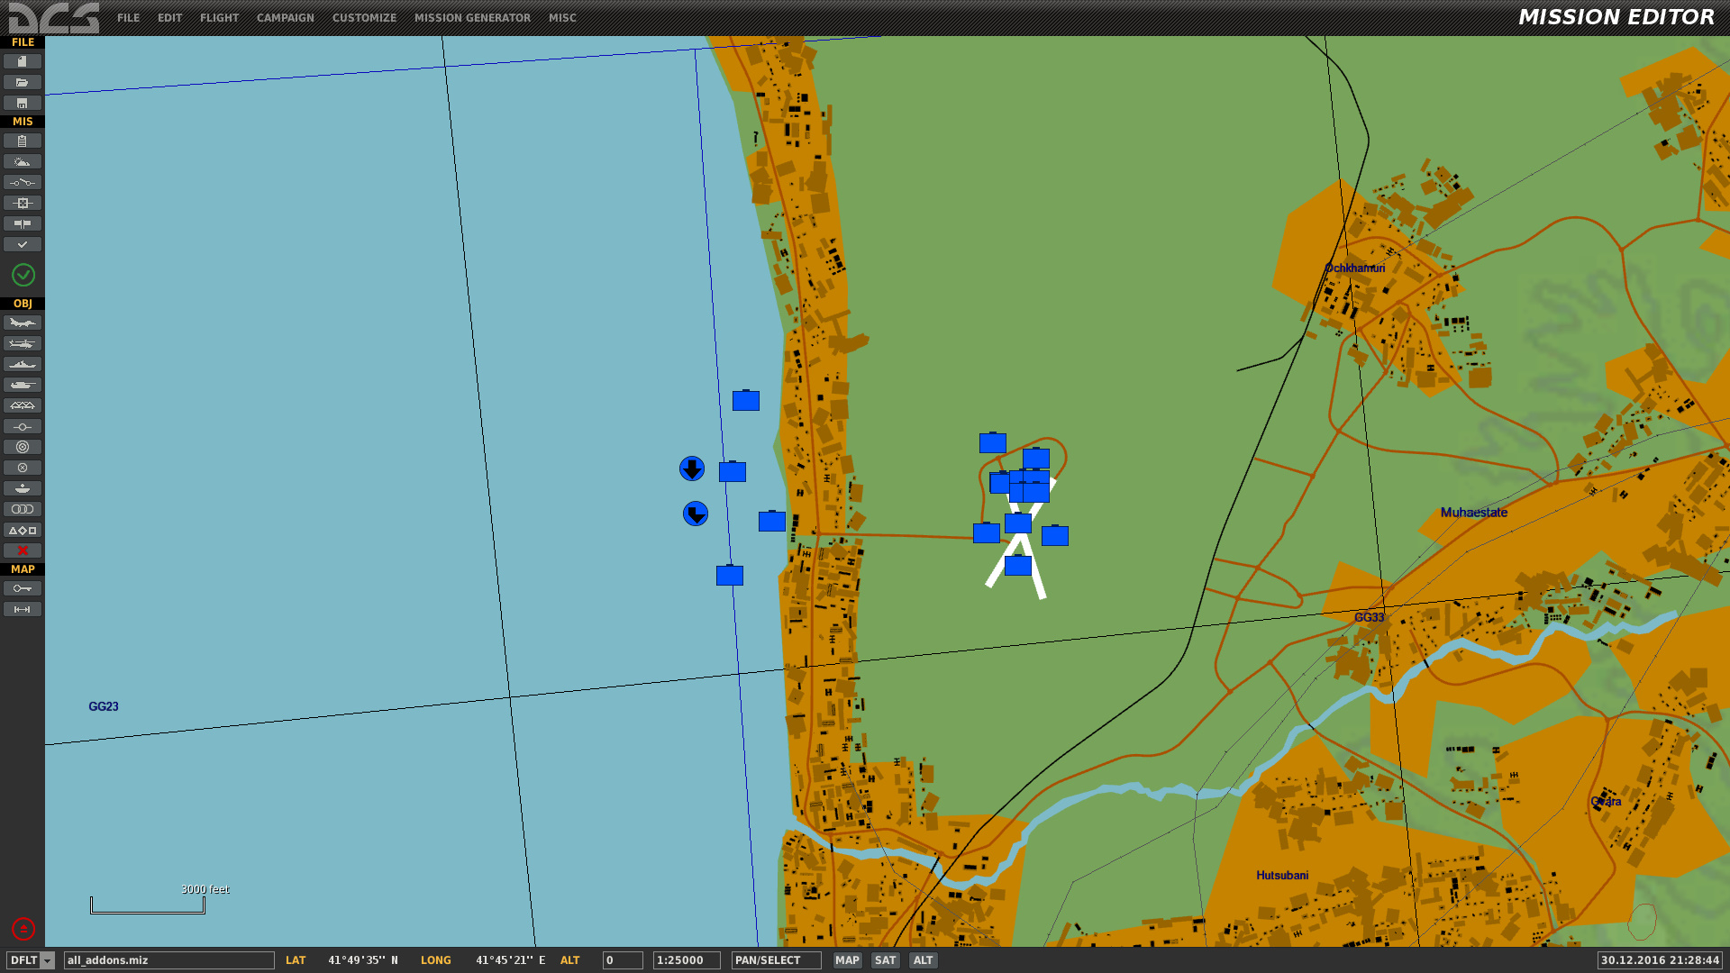Switch to MAP view mode
The image size is (1730, 973).
pyautogui.click(x=847, y=960)
